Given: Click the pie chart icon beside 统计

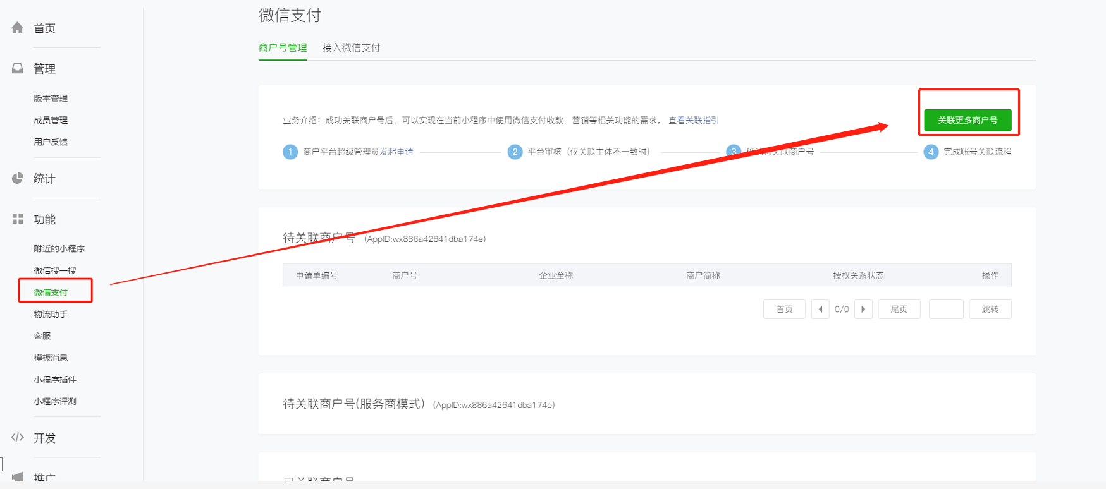Looking at the screenshot, I should click(18, 178).
